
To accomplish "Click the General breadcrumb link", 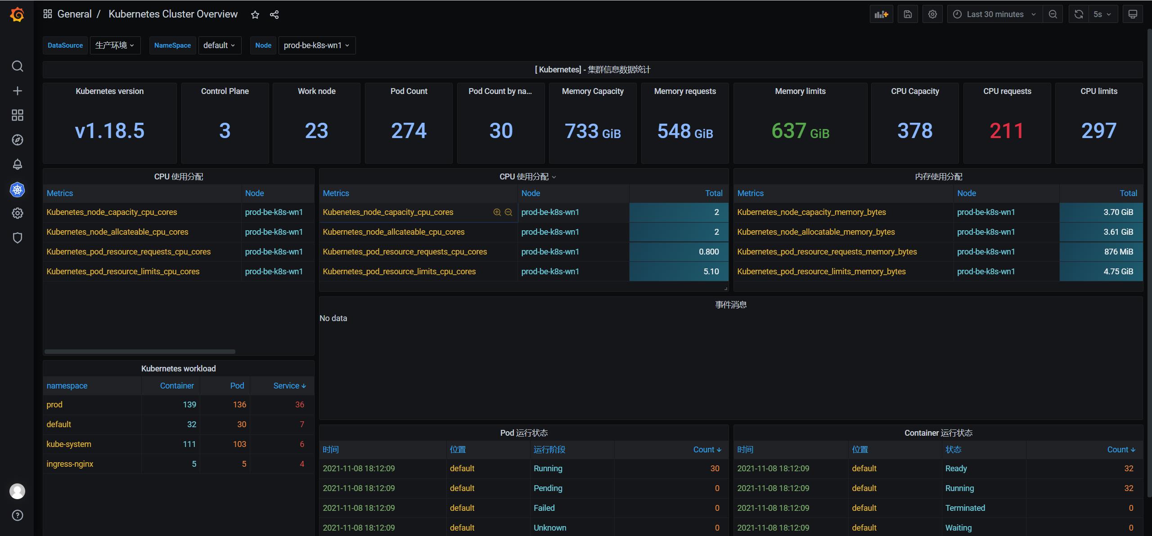I will tap(74, 14).
